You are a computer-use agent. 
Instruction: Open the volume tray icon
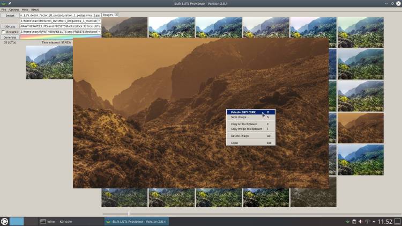(361, 221)
